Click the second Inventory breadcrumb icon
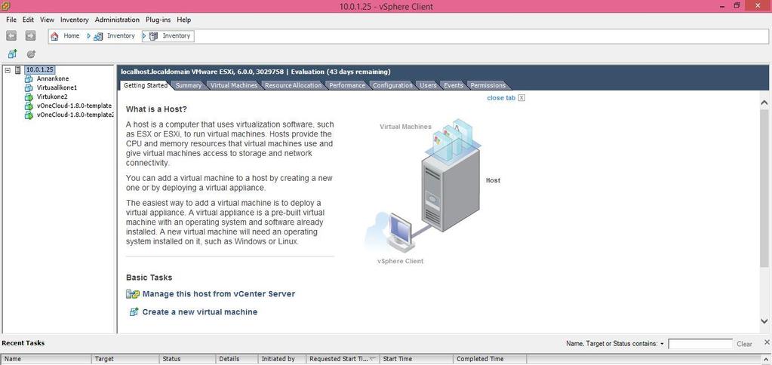The height and width of the screenshot is (365, 772). point(153,36)
